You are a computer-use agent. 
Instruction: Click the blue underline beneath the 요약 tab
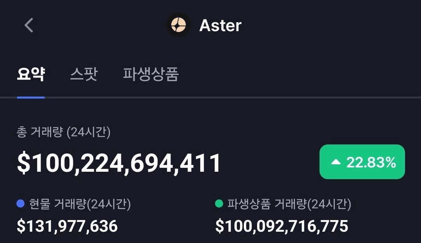click(x=31, y=97)
